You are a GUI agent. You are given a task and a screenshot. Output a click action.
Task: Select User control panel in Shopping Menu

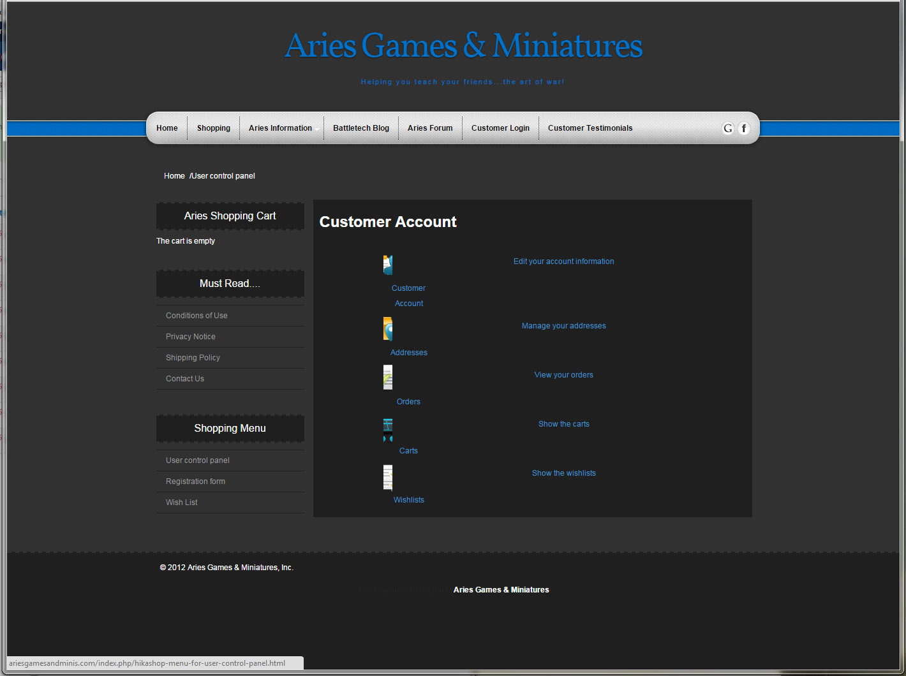pos(198,460)
